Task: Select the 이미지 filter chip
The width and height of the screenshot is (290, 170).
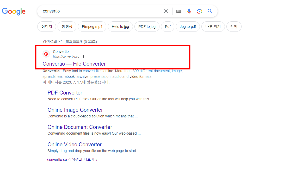Action: 47,27
